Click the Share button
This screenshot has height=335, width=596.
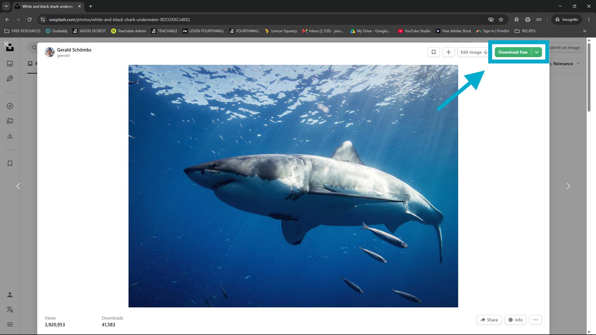tap(489, 320)
